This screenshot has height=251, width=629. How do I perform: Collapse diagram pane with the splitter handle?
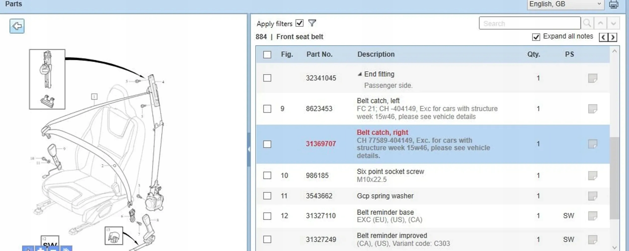pos(249,149)
